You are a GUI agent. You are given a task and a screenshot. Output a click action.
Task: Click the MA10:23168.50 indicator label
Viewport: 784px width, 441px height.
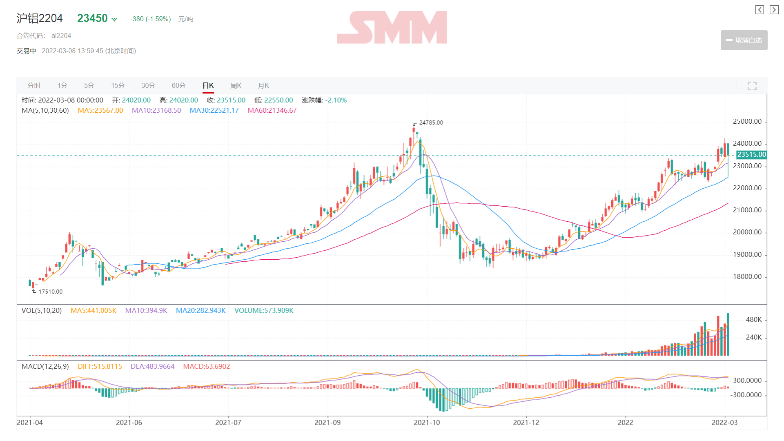coord(156,110)
